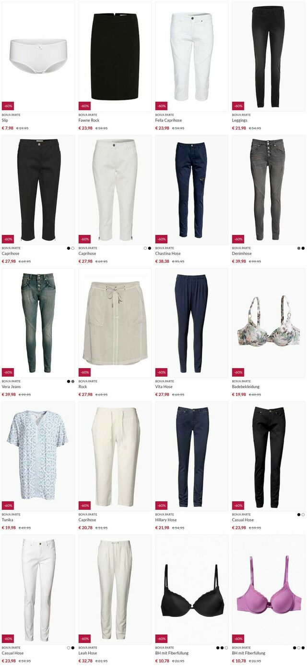
Task: View the purple BH mit Fiberfüllung photo
Action: coord(269,589)
